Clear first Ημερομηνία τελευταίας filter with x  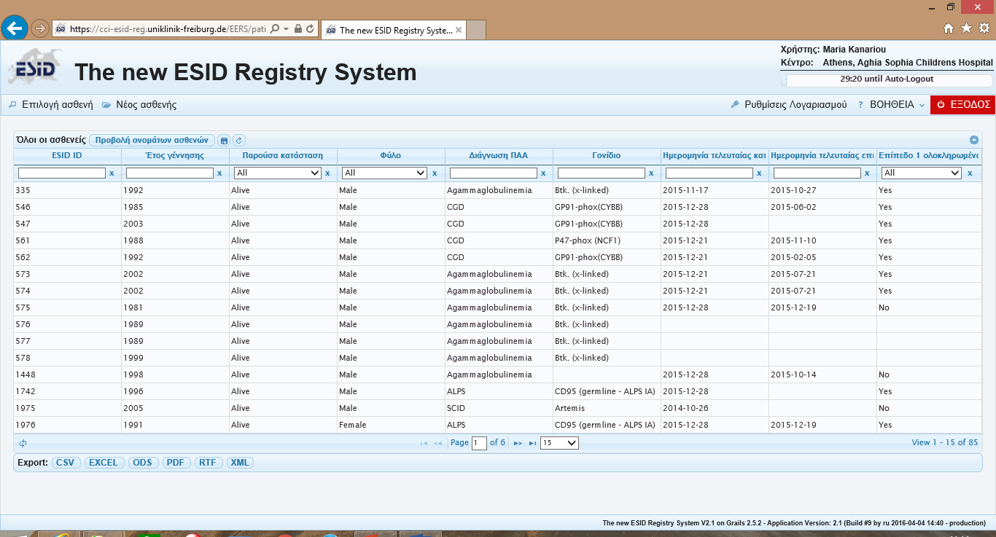759,173
